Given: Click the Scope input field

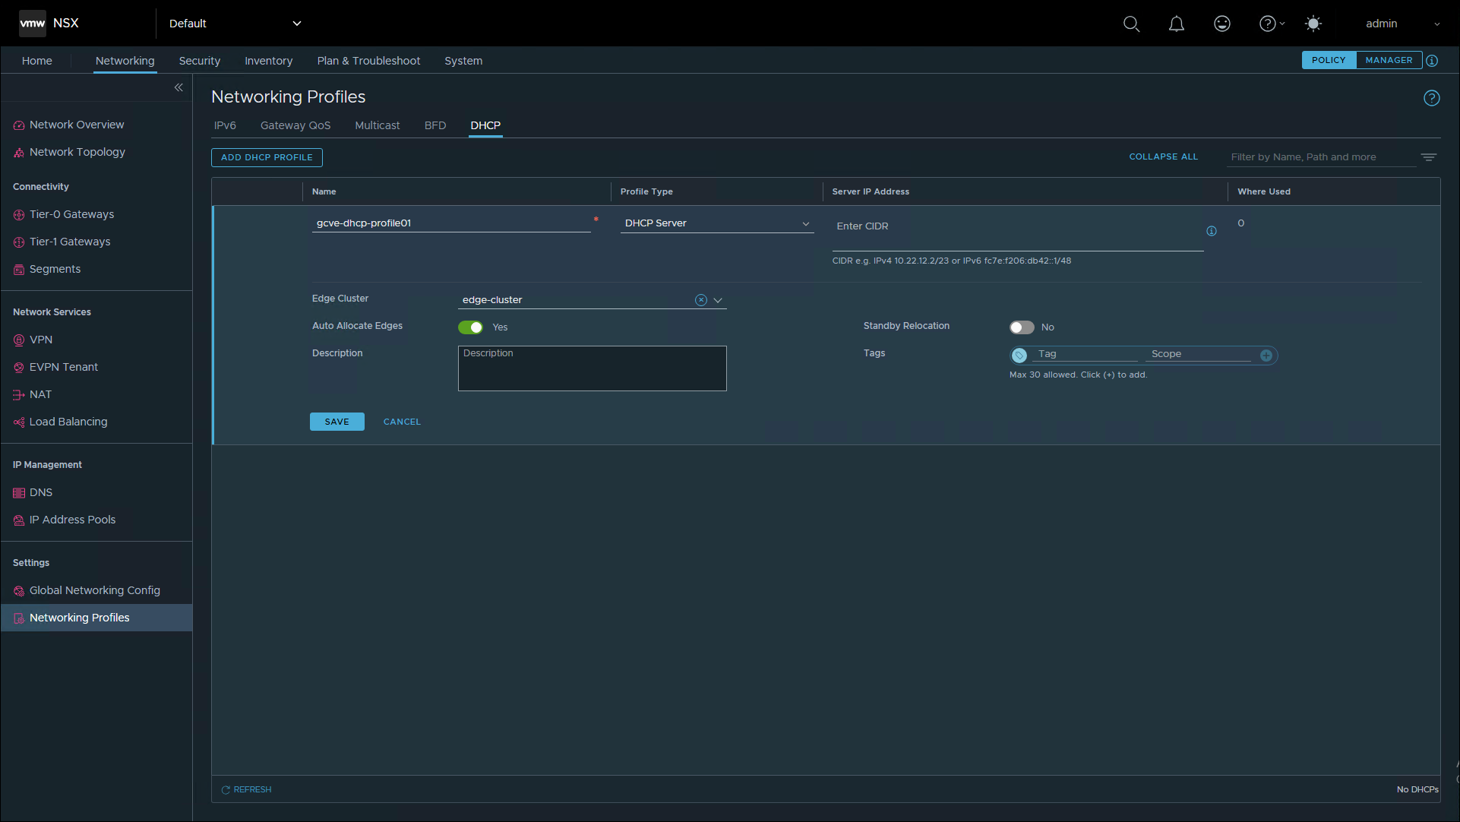Looking at the screenshot, I should tap(1199, 354).
